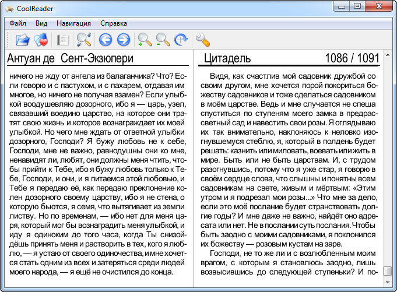This screenshot has height=292, width=397.
Task: Open the Файл menu
Action: [17, 23]
